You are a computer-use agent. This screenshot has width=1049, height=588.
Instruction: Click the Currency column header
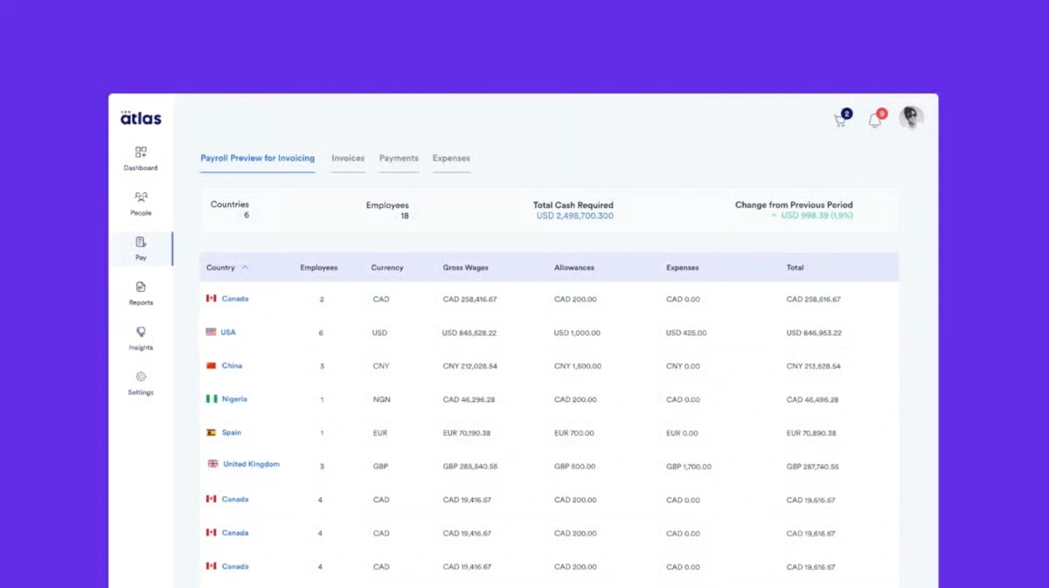pos(387,267)
